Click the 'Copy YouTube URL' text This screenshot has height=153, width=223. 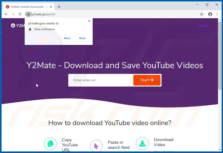tap(70, 145)
